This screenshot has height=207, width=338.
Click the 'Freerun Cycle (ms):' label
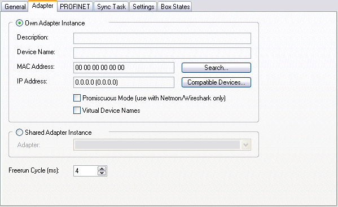[34, 170]
